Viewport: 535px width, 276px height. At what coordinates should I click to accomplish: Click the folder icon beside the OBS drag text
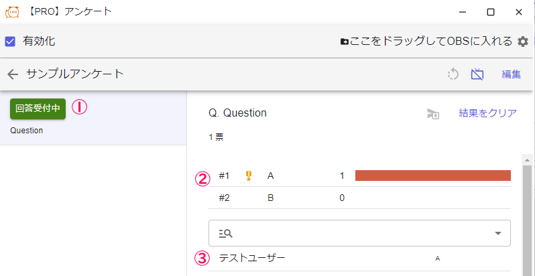[344, 42]
